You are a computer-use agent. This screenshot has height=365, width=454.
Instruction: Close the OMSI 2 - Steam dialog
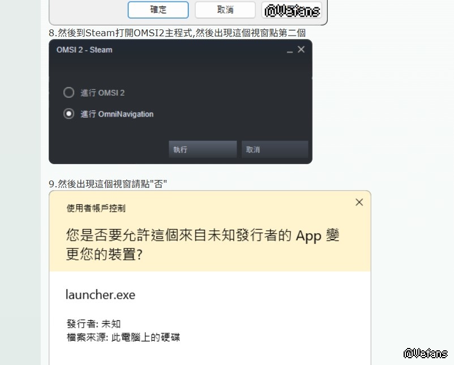click(x=301, y=49)
